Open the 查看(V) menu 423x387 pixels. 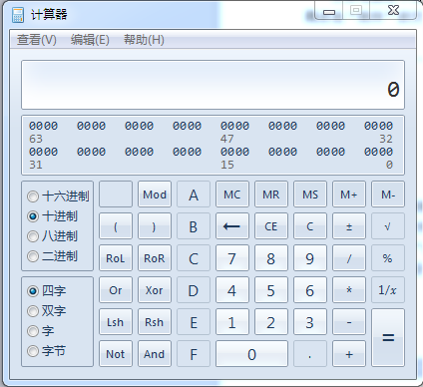click(37, 40)
